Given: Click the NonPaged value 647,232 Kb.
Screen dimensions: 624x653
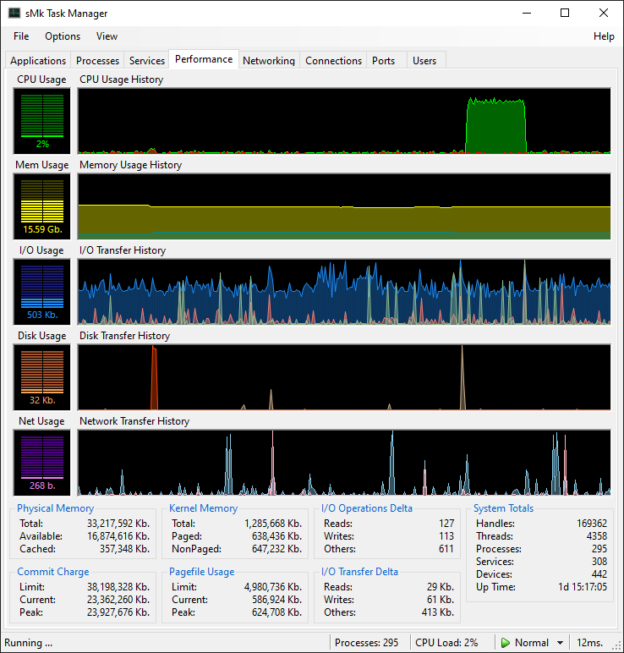Looking at the screenshot, I should click(276, 549).
